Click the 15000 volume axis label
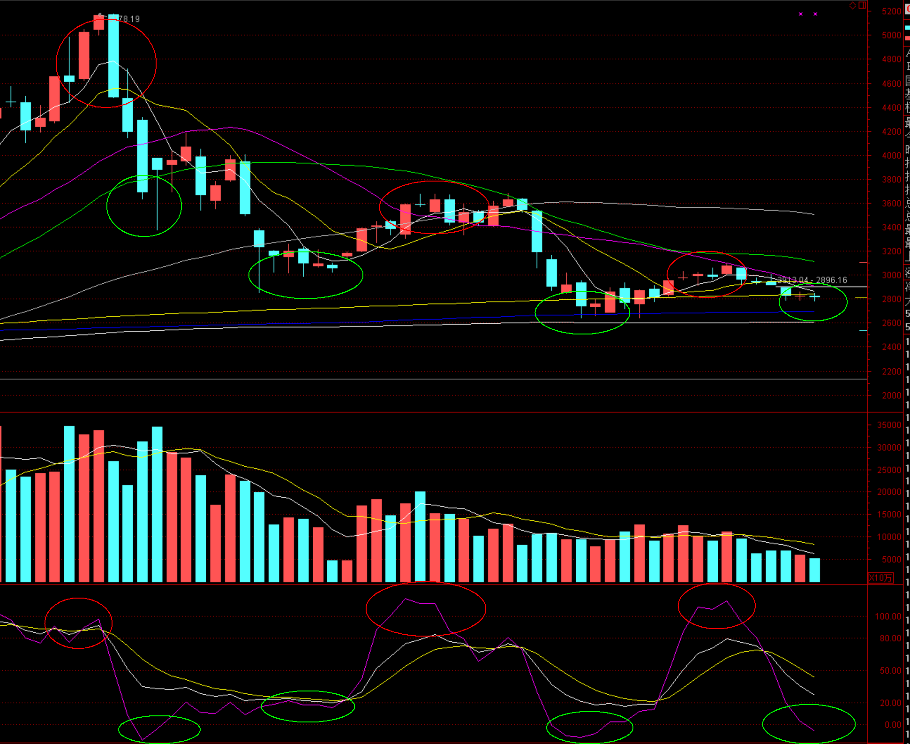 [x=889, y=515]
